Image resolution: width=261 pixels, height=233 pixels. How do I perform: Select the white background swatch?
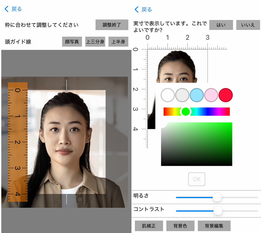[x=168, y=95]
